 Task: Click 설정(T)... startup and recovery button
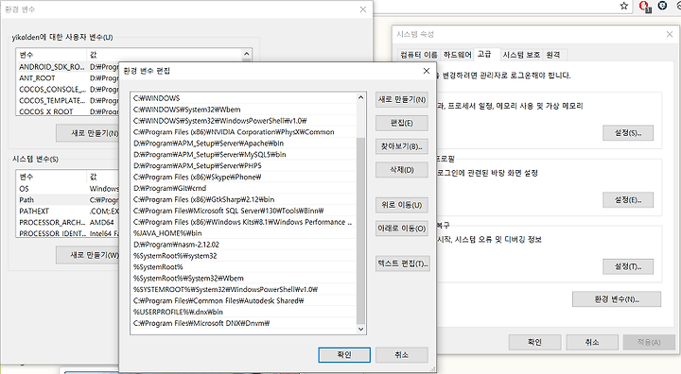(x=628, y=266)
